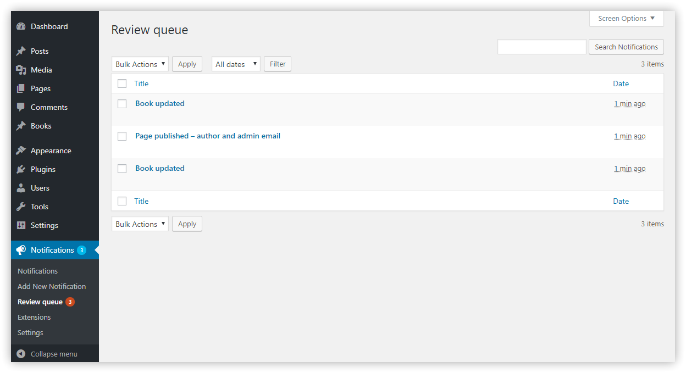Open the Page published – author and admin email link
The height and width of the screenshot is (373, 686).
coord(208,136)
